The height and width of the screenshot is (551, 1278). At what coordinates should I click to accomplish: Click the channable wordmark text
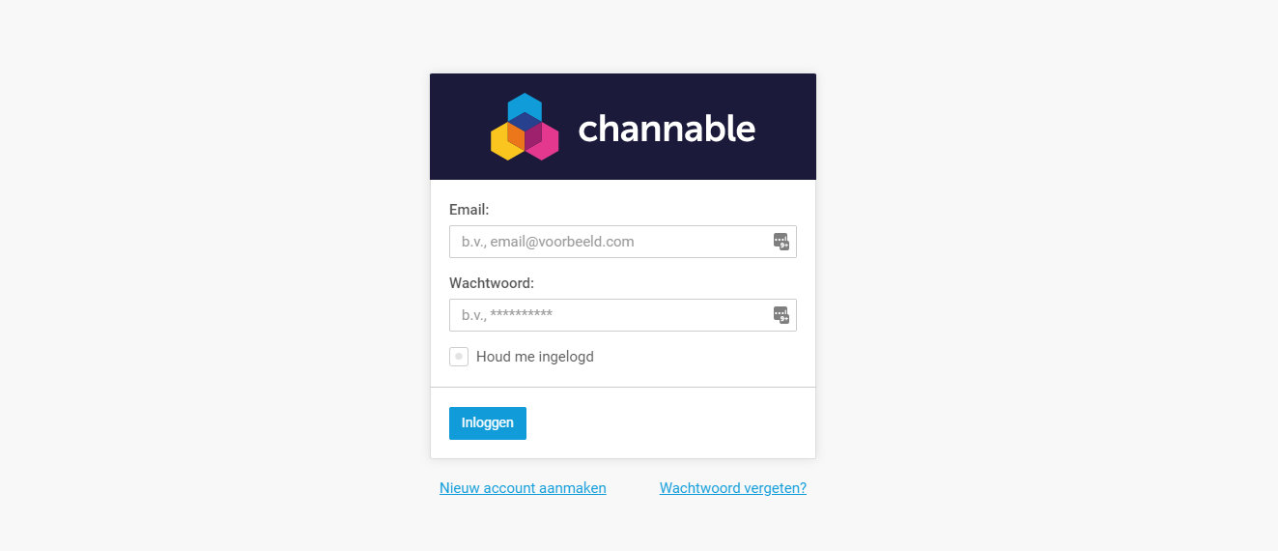667,128
